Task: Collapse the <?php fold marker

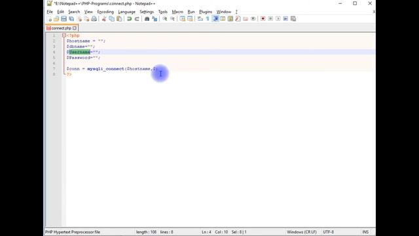Action: pos(64,35)
